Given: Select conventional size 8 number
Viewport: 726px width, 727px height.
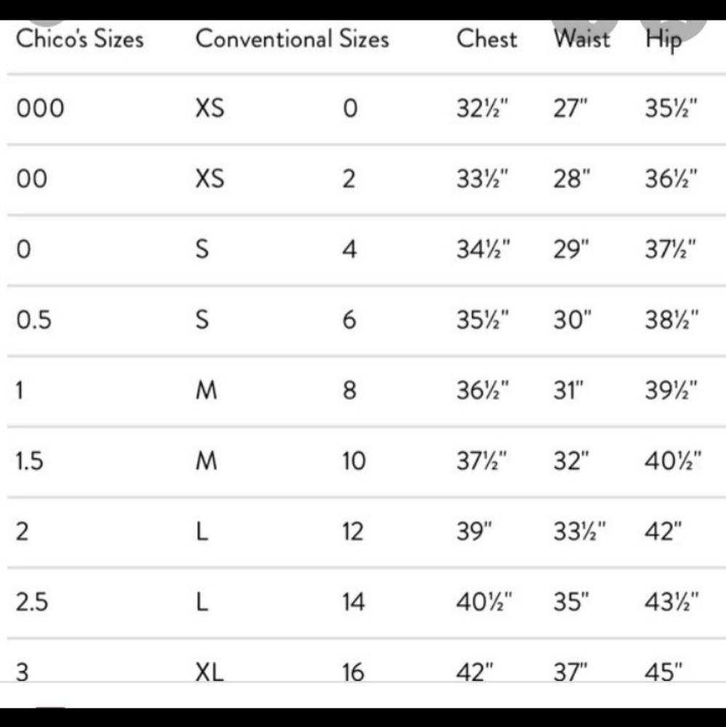Looking at the screenshot, I should [x=350, y=390].
